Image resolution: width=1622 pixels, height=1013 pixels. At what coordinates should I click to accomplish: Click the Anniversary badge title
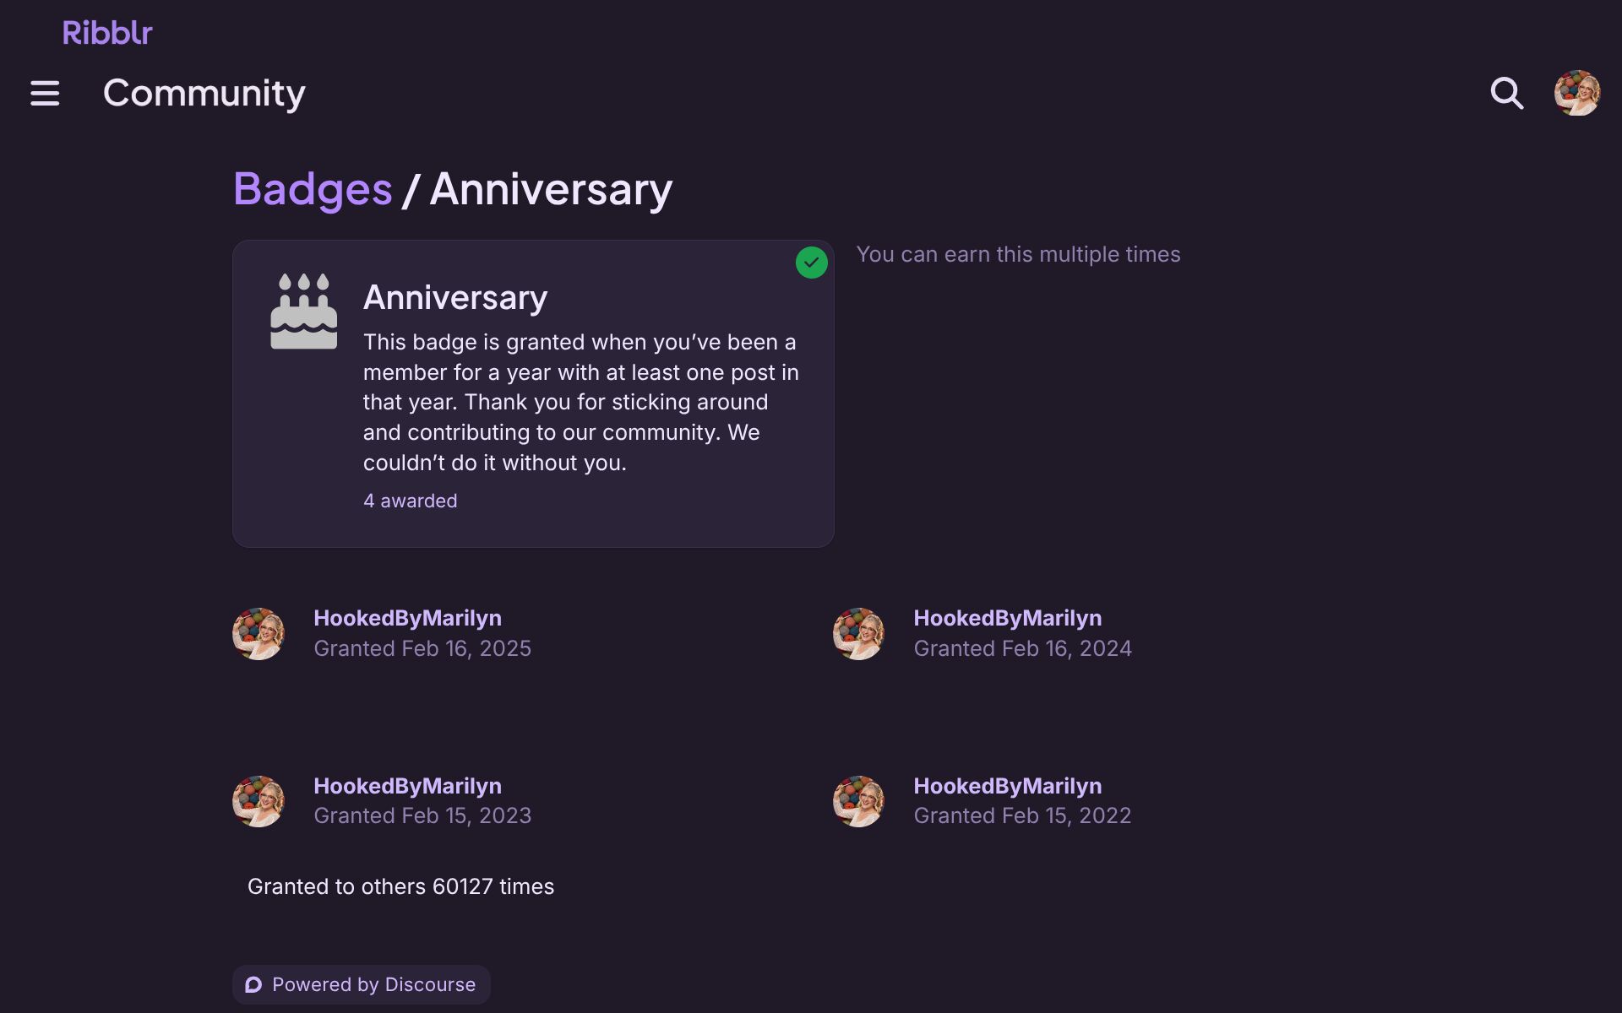[x=455, y=297]
